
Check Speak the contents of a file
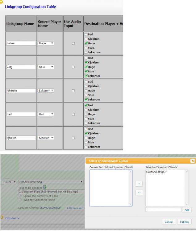pos(20,196)
